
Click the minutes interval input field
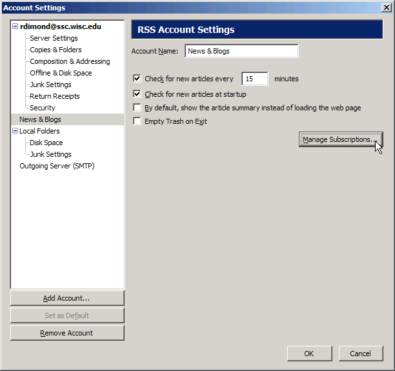[255, 79]
